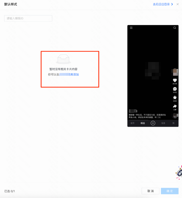
Task: Click the hamburger menu icon in phone preview
Action: point(131,28)
